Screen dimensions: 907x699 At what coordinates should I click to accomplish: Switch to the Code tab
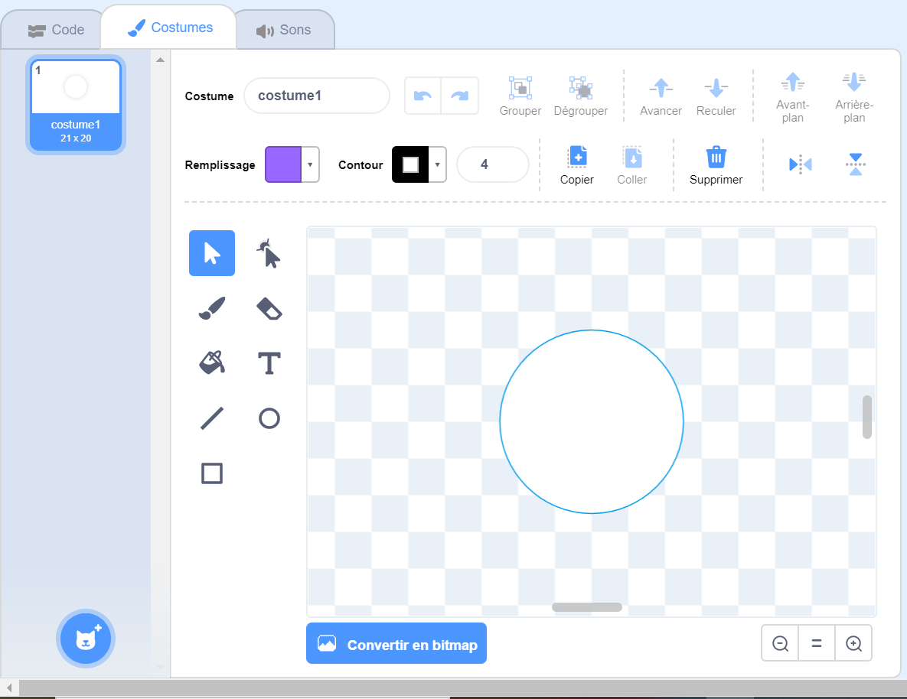(x=57, y=30)
